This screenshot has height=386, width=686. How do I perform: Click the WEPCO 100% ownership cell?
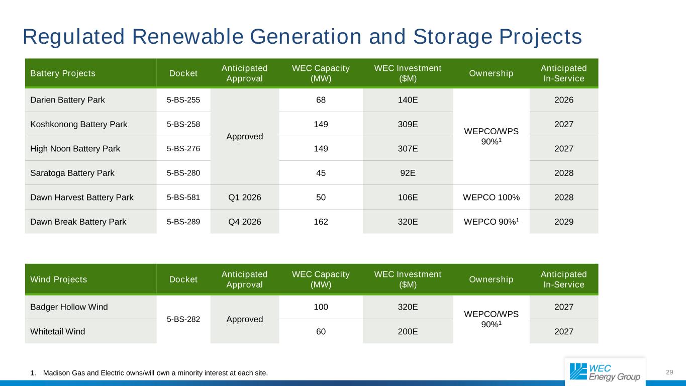tap(491, 197)
